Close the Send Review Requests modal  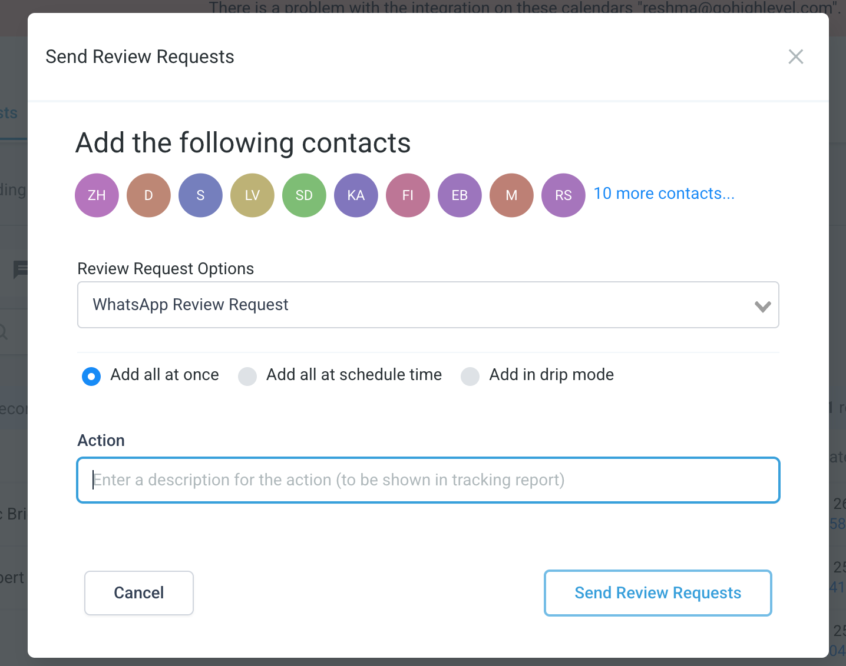[x=795, y=57]
